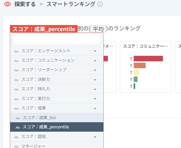
Task: Click Abc type icon next to スコア：エンゲージメント
Action: [16, 52]
